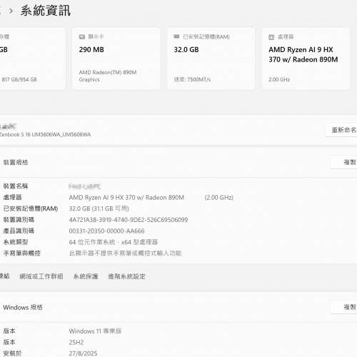Open the 系統保護 link
The height and width of the screenshot is (357, 357).
[x=86, y=276]
